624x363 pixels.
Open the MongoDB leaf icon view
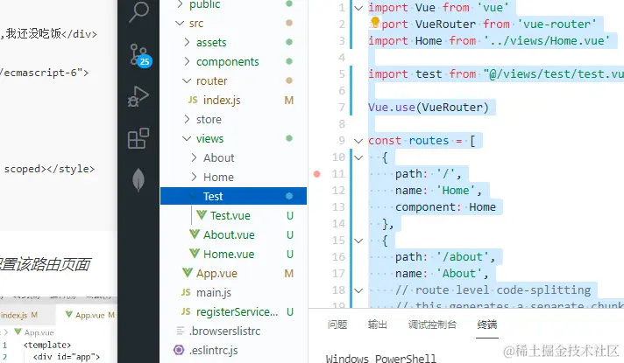[138, 179]
